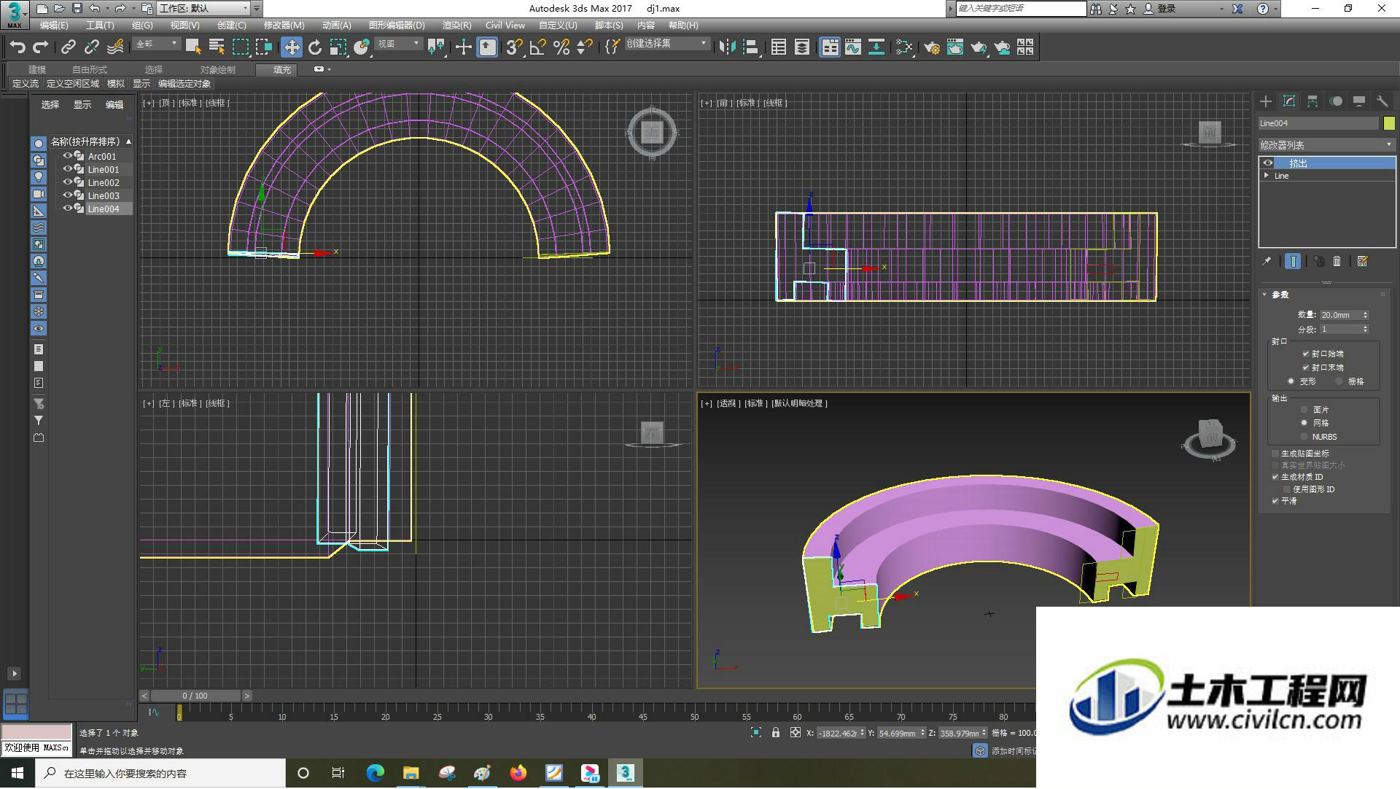This screenshot has width=1400, height=789.
Task: Click the Render Production teapot icon
Action: (x=979, y=47)
